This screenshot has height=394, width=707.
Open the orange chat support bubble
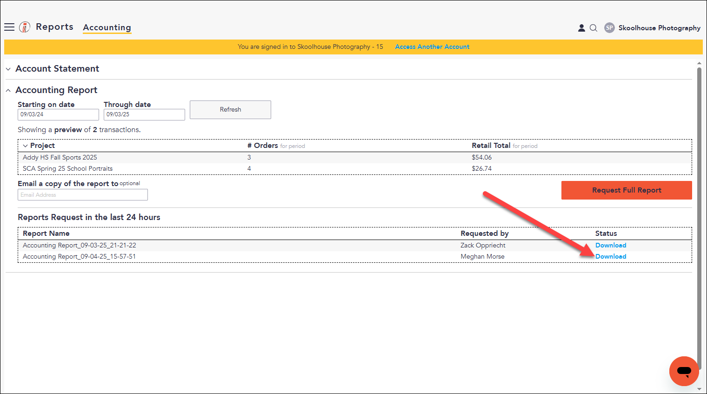(x=684, y=371)
